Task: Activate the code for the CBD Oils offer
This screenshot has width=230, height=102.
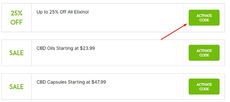Action: pyautogui.click(x=204, y=53)
